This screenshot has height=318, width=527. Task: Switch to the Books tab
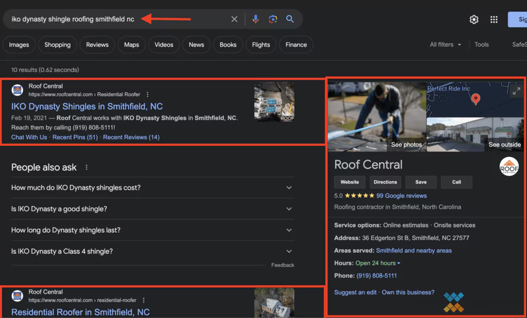(x=228, y=45)
